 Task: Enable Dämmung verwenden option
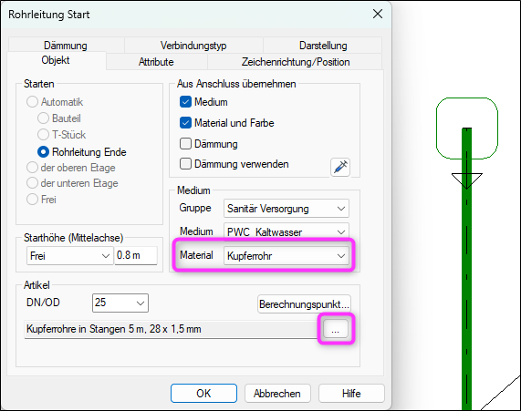(x=185, y=164)
